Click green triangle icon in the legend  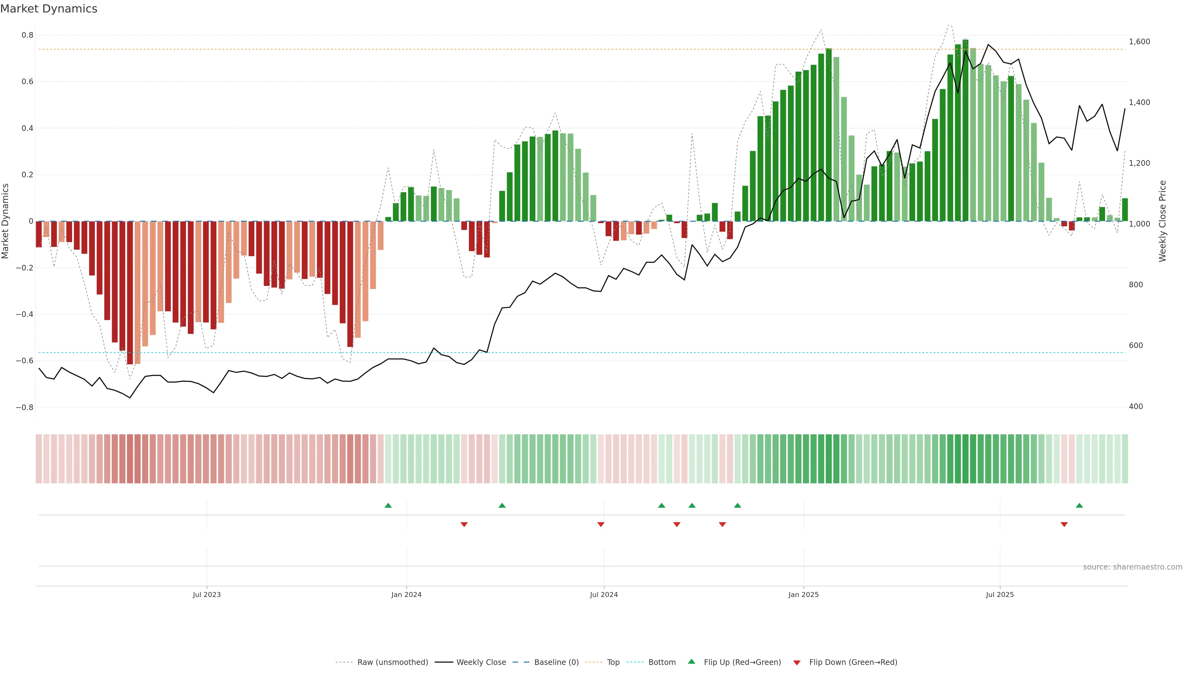coord(692,662)
